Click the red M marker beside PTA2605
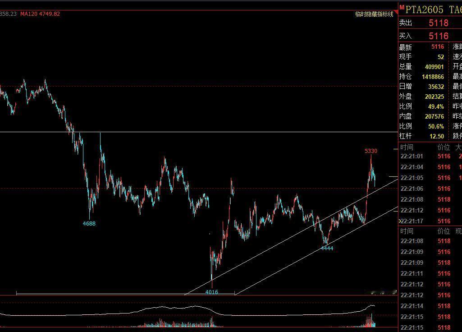Screen dimensions: 462x332 tap(402, 7)
